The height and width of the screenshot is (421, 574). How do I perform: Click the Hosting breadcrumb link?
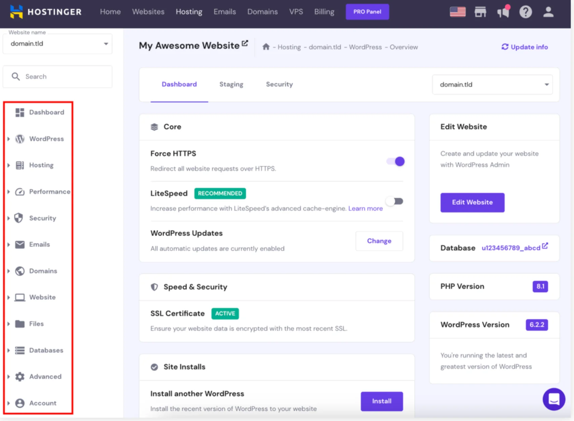289,47
